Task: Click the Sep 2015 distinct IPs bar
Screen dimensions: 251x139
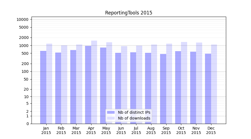Action: (163, 89)
